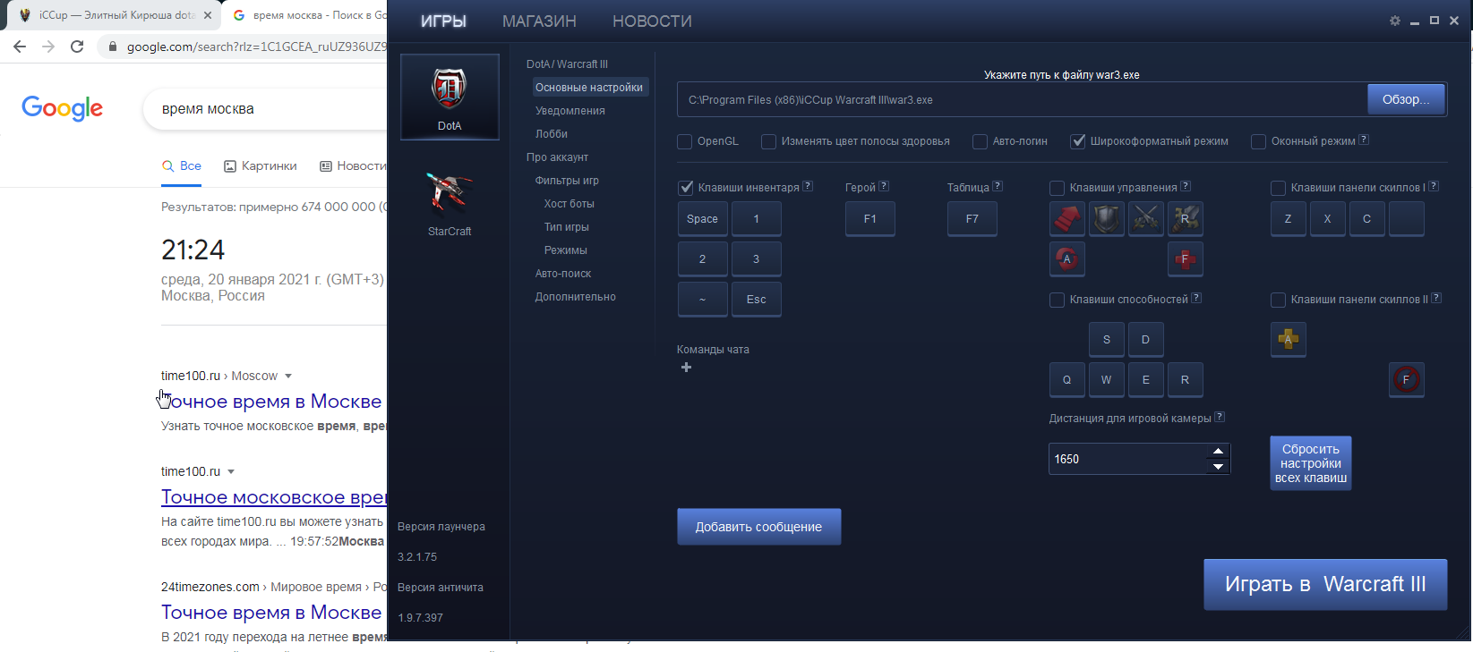Go back in Chrome browser
Image resolution: width=1473 pixels, height=652 pixels.
(20, 47)
